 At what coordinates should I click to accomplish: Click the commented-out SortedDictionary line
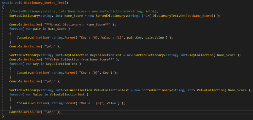coord(84,11)
